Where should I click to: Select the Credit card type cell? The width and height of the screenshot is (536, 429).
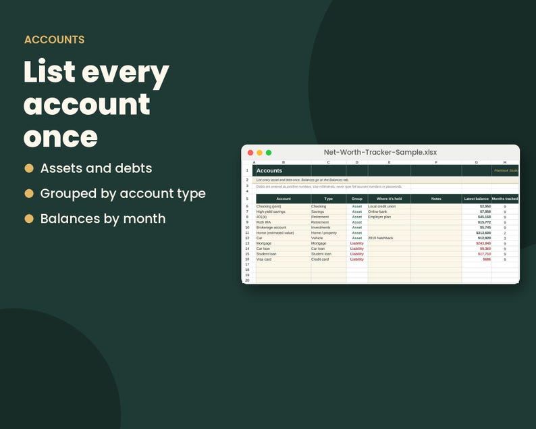(329, 259)
